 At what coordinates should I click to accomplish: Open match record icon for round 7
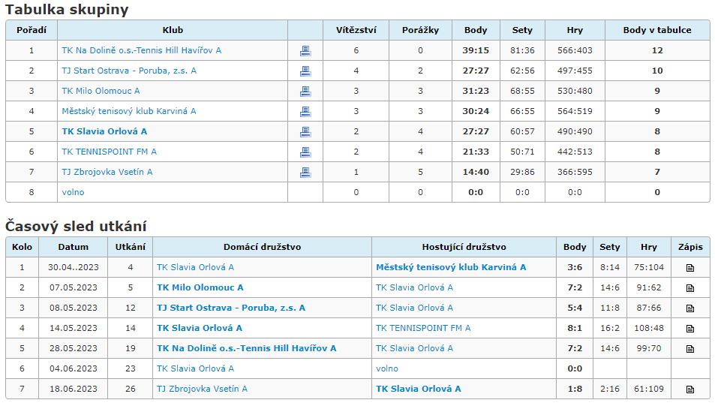point(690,389)
